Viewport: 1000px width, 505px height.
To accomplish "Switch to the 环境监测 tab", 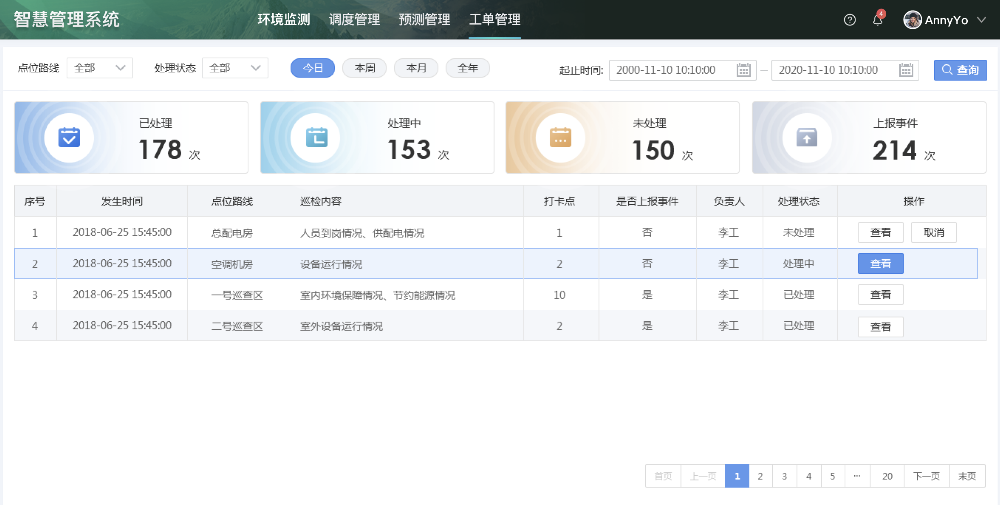I will pos(284,20).
